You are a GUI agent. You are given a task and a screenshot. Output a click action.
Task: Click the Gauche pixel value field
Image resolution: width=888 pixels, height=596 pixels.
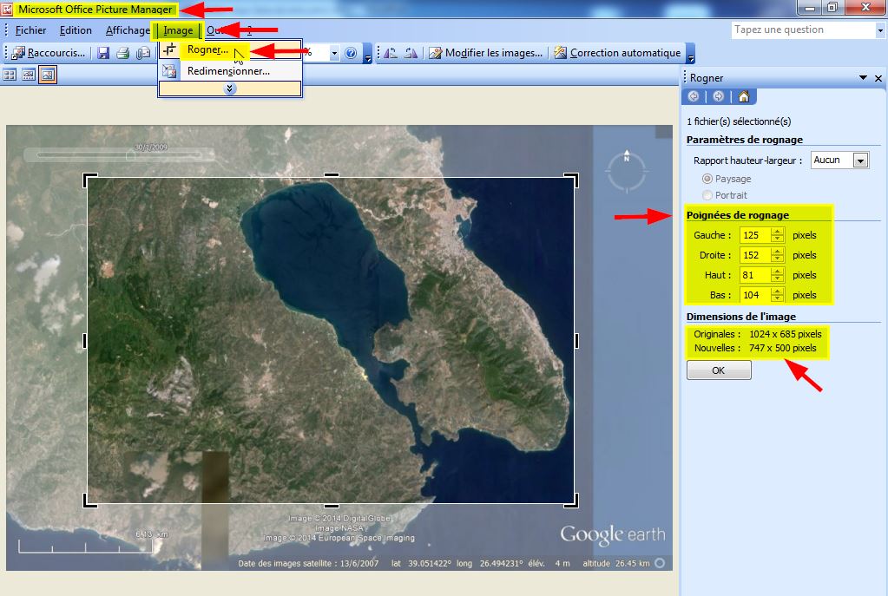tap(753, 235)
